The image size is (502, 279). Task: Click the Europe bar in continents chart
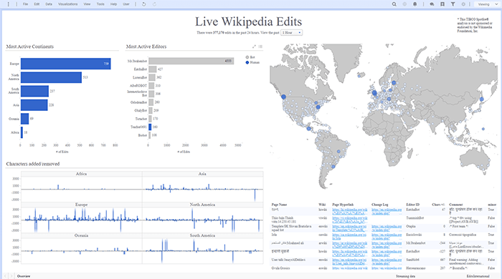[66, 64]
